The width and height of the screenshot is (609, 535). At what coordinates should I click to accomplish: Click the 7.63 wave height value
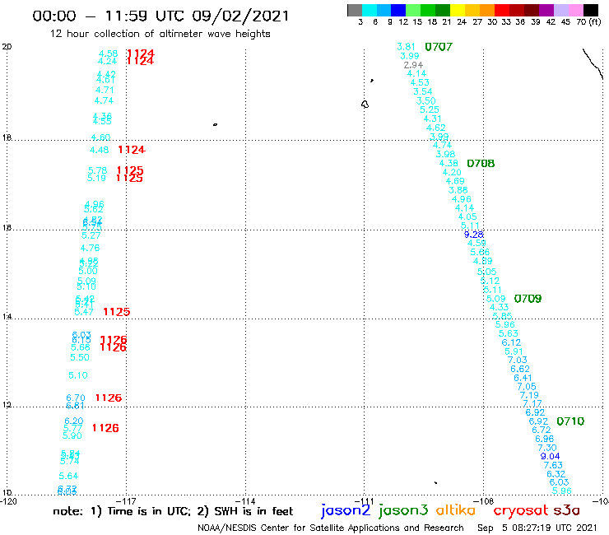pyautogui.click(x=553, y=466)
